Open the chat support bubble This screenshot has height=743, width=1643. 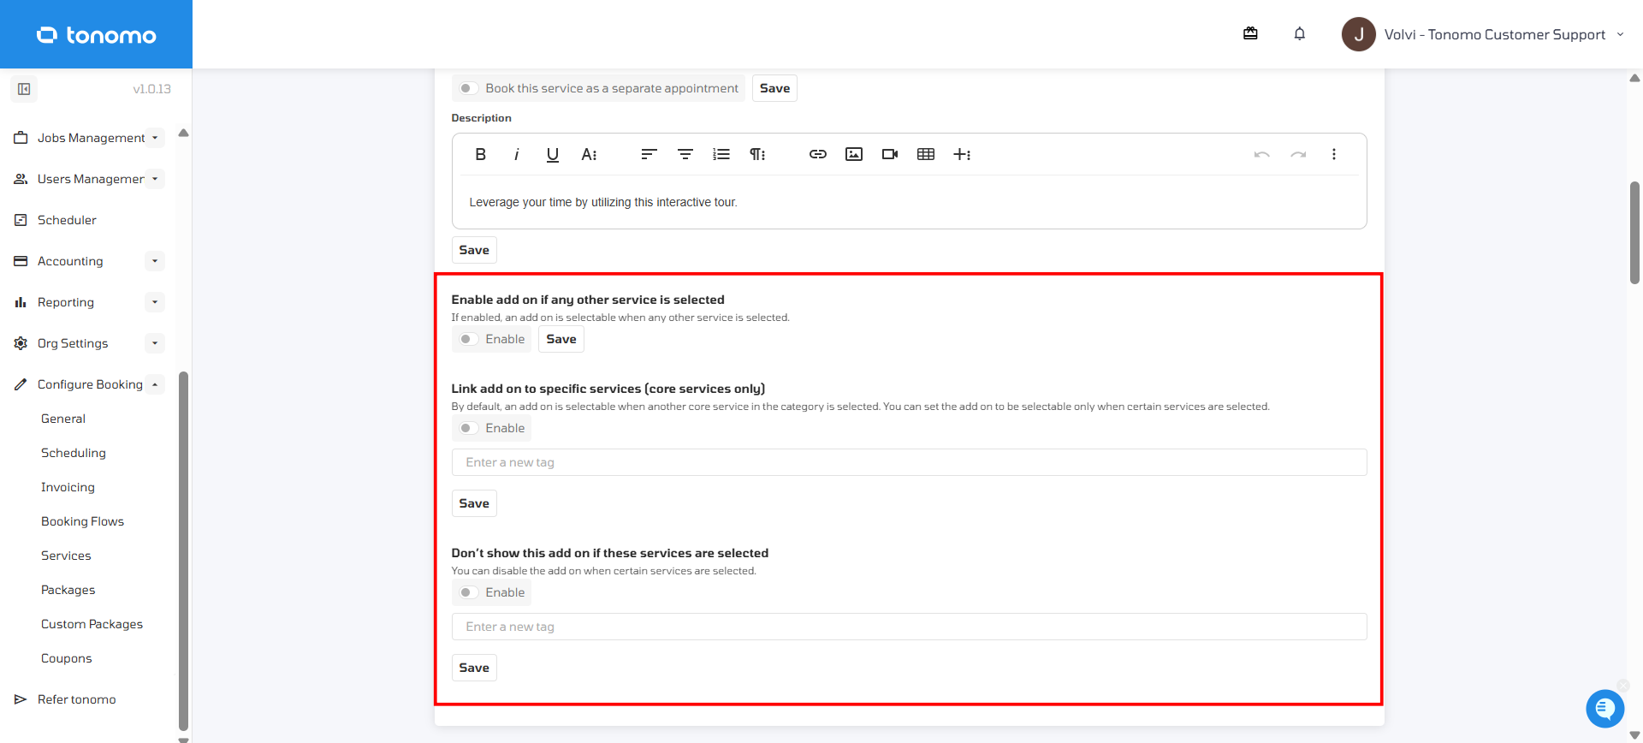pyautogui.click(x=1604, y=708)
